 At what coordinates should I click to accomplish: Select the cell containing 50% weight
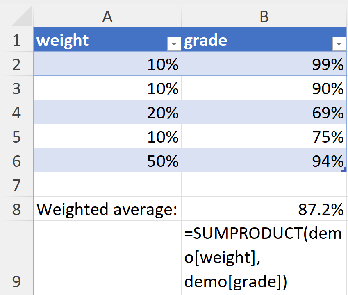[x=107, y=161]
